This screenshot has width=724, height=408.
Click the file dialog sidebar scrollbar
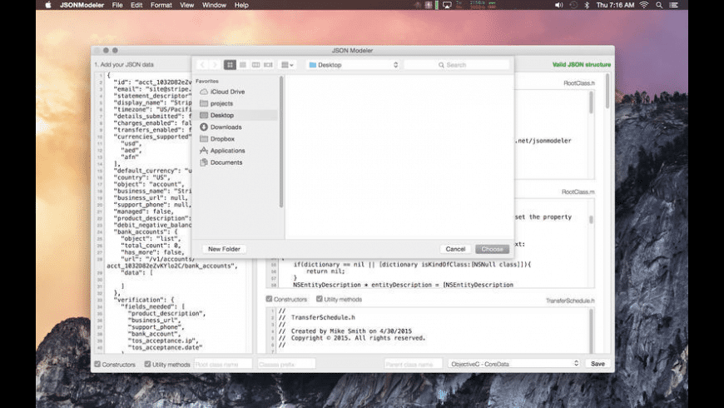(x=280, y=142)
